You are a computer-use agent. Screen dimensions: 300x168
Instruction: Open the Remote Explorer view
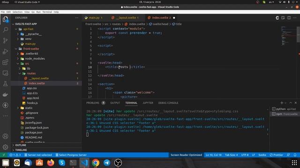[x=5, y=73]
